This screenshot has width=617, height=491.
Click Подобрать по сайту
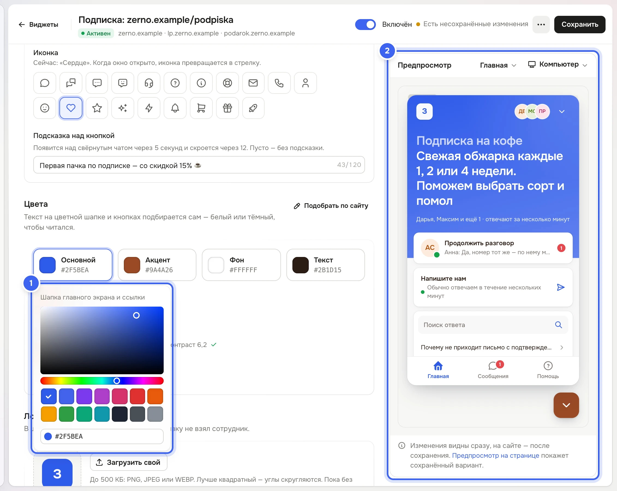point(331,206)
